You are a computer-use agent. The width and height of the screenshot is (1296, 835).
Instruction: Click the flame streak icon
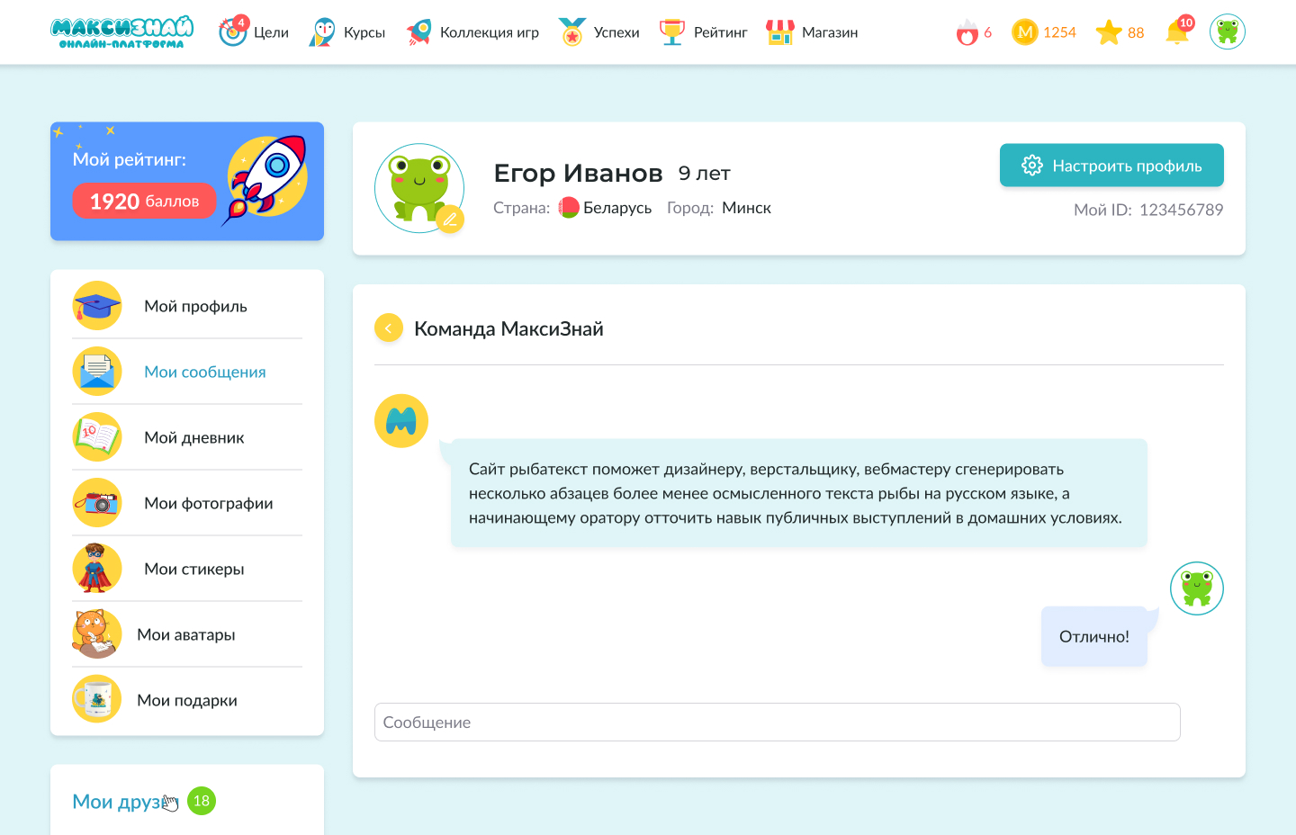click(x=967, y=33)
